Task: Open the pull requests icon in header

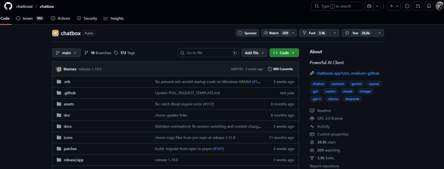Action: (x=418, y=6)
